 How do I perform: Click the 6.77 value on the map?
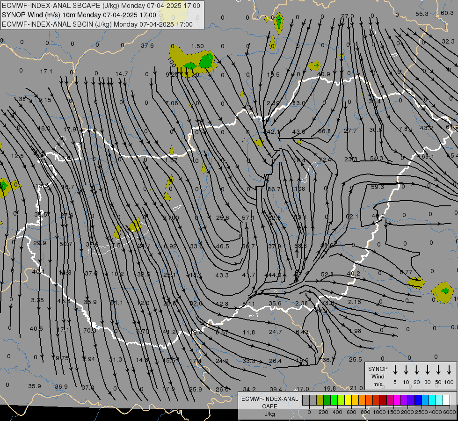click(x=406, y=272)
